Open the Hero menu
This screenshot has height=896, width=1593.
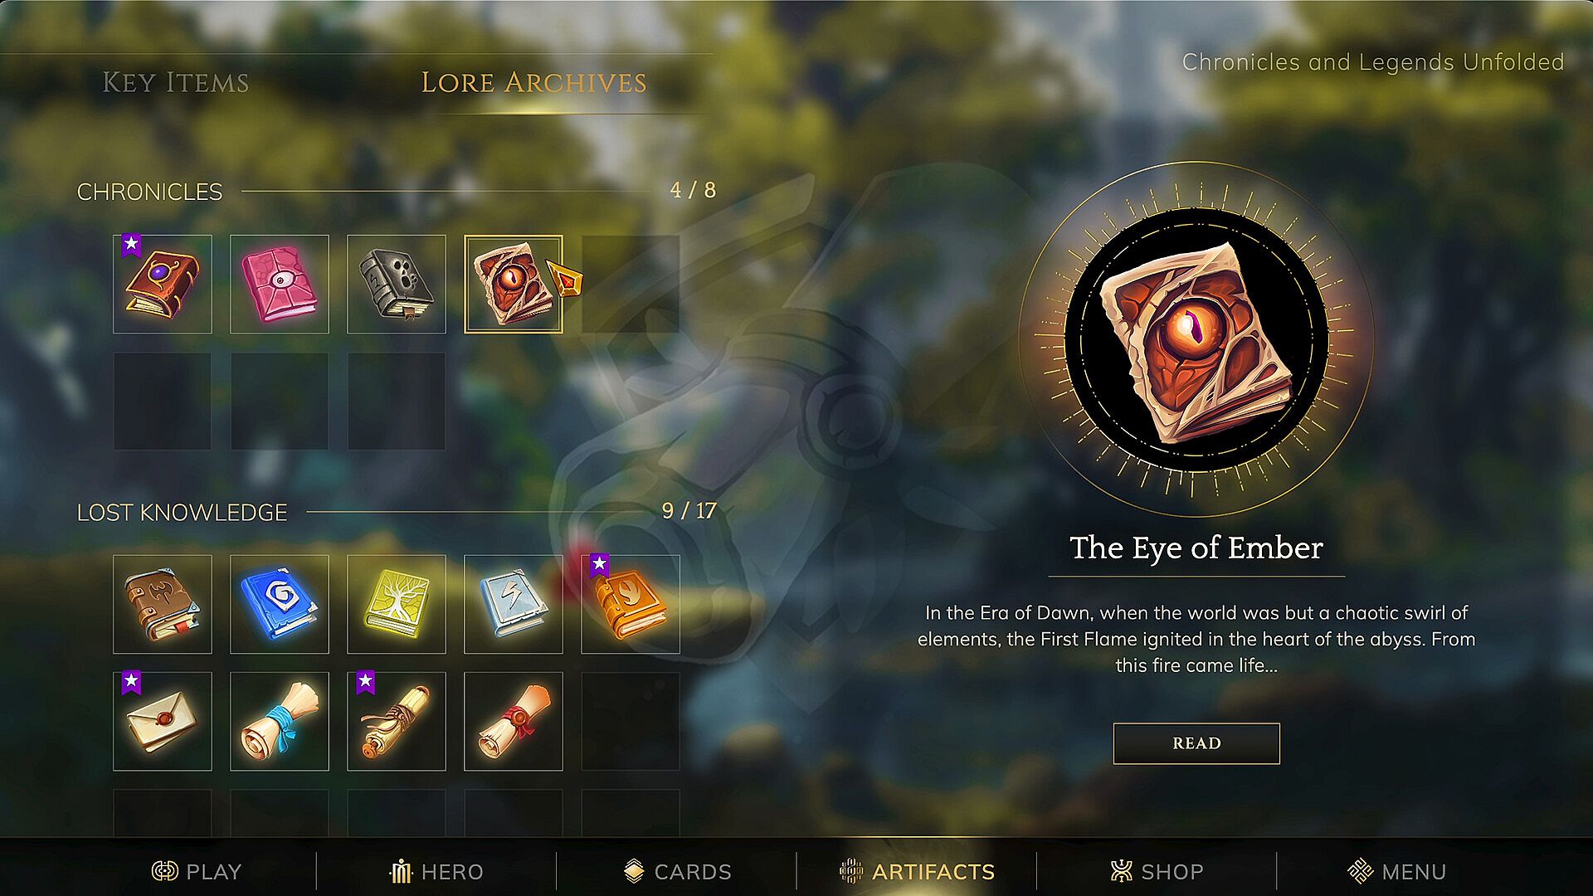click(436, 871)
